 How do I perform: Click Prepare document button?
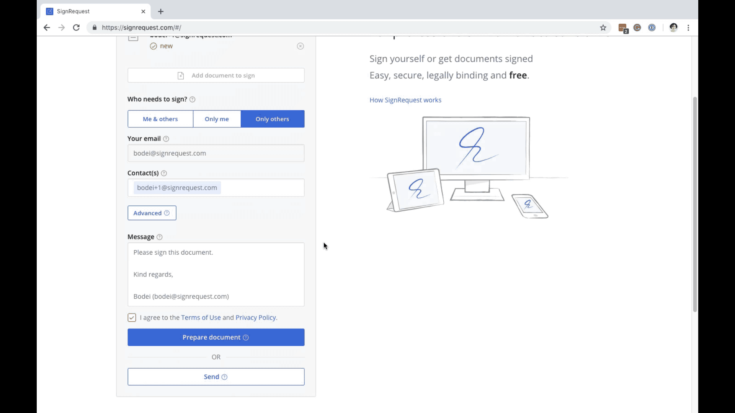click(216, 337)
